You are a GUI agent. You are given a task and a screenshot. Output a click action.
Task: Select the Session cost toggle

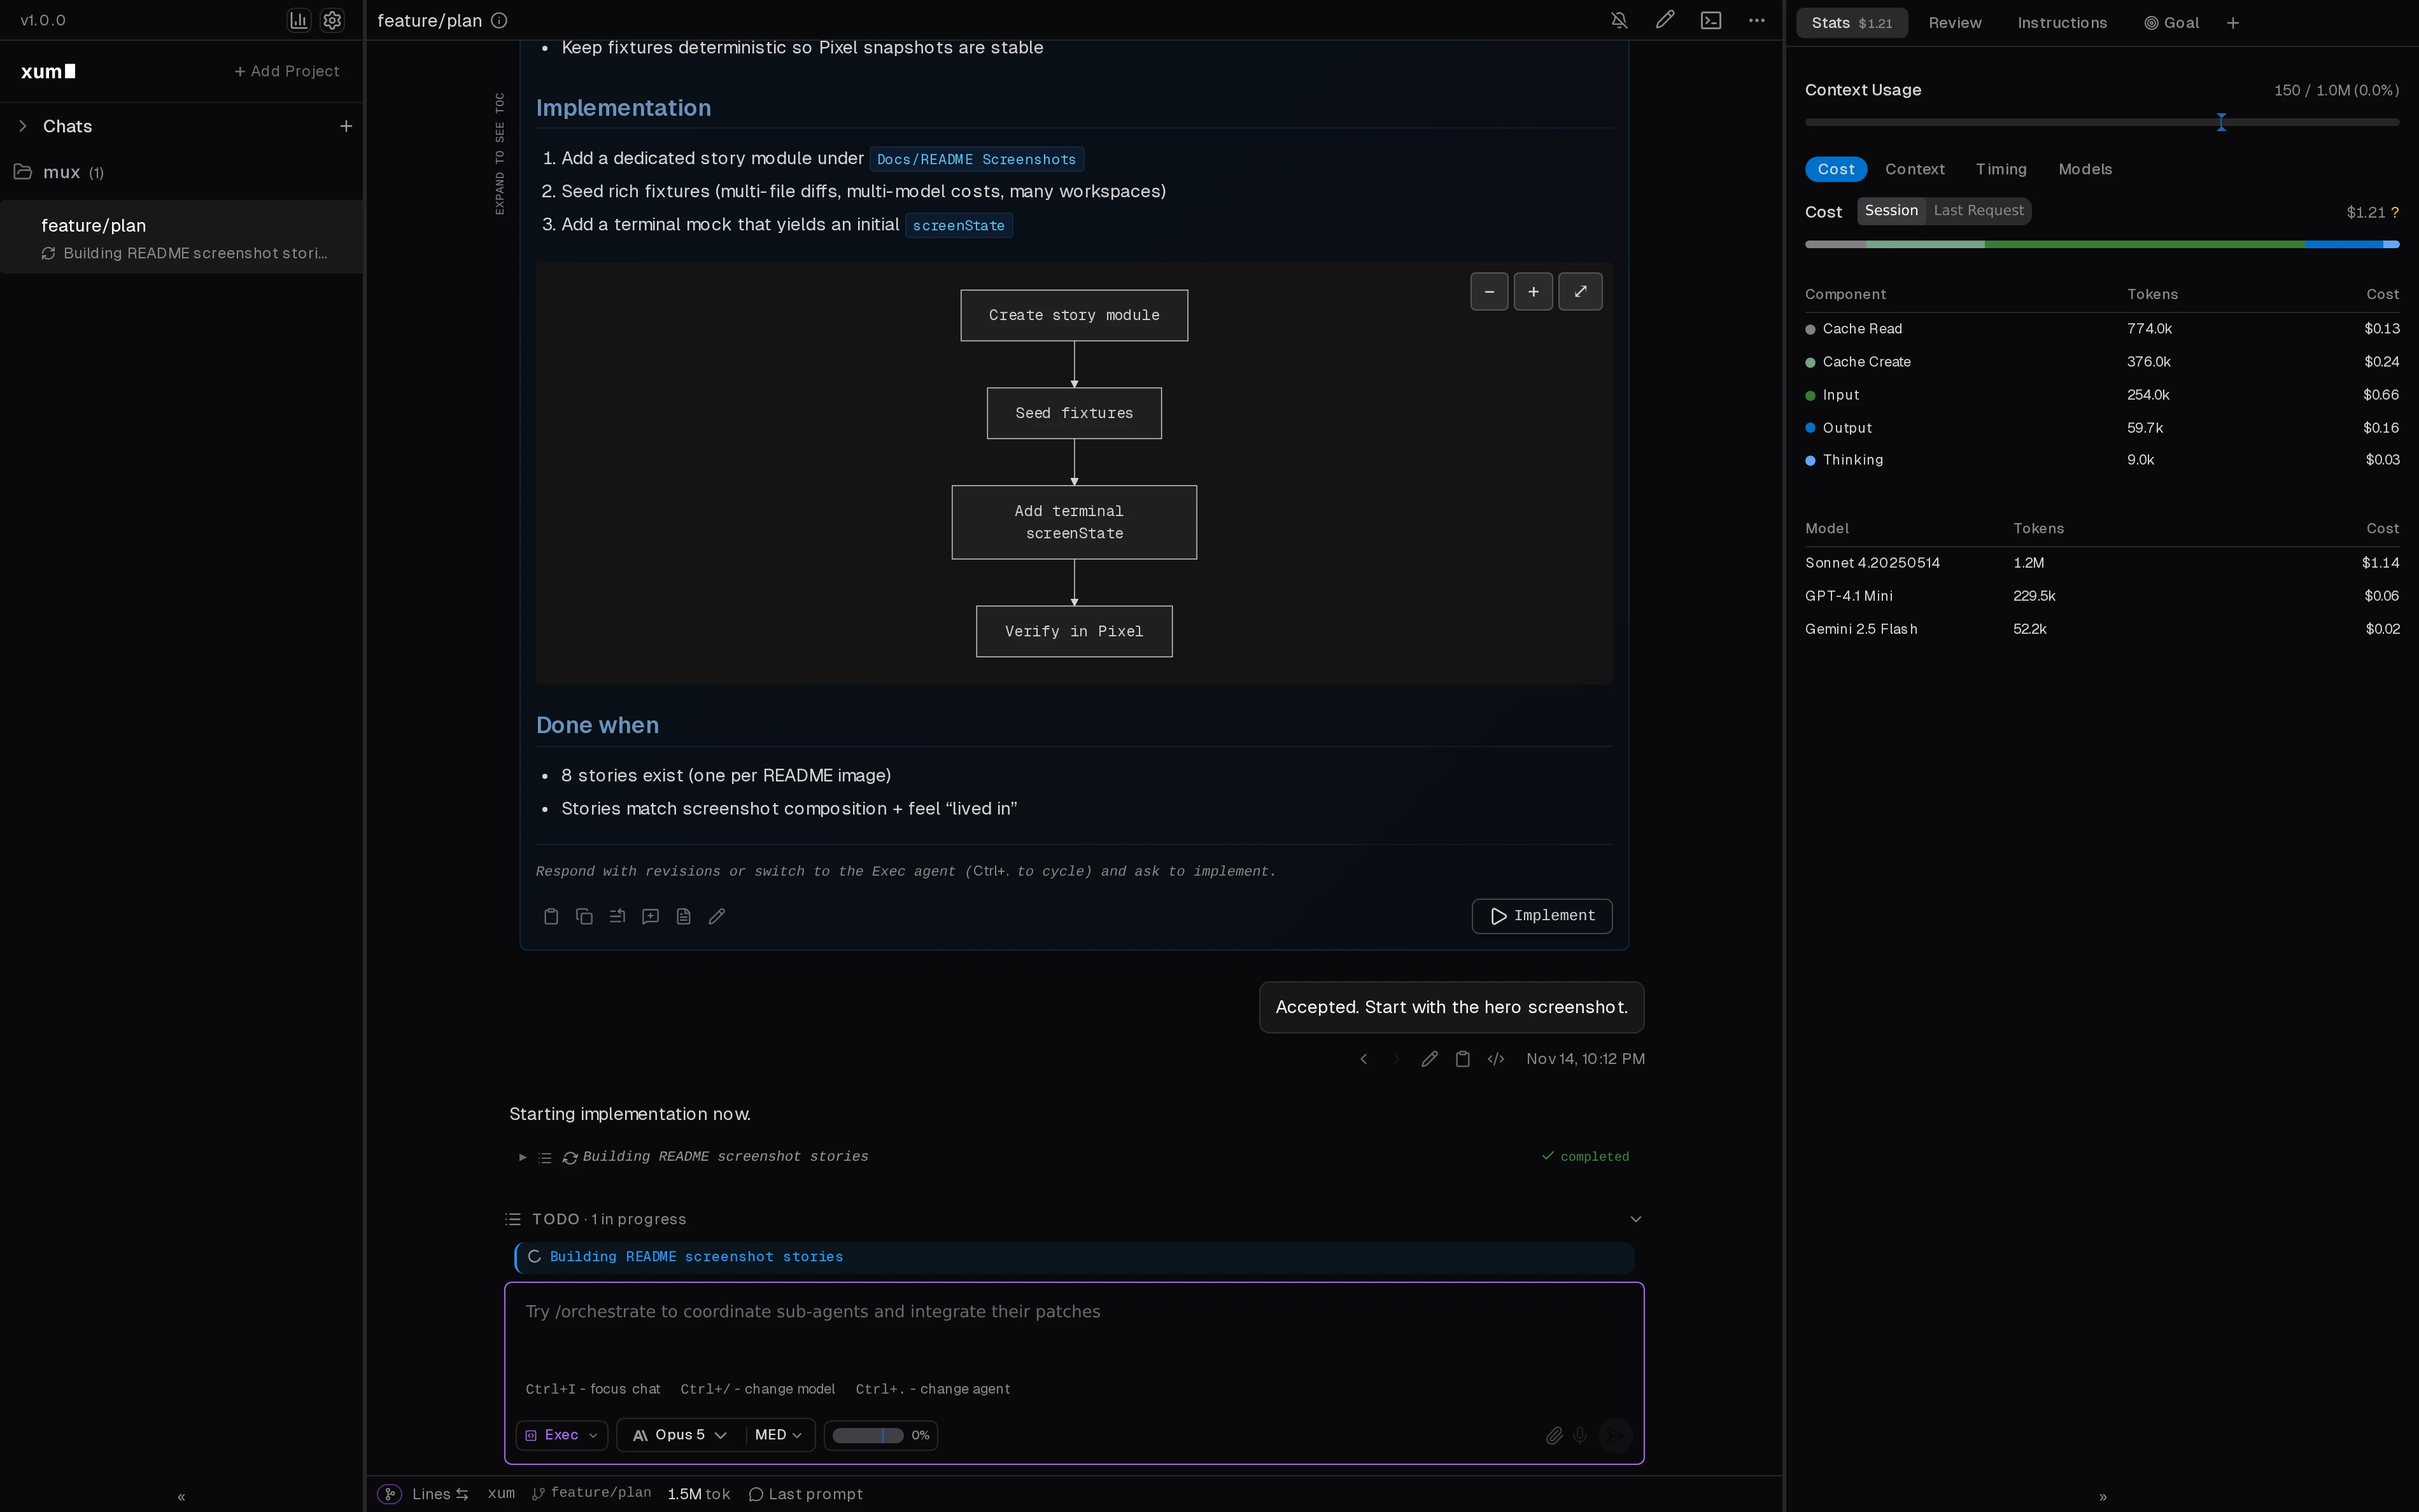(1891, 211)
